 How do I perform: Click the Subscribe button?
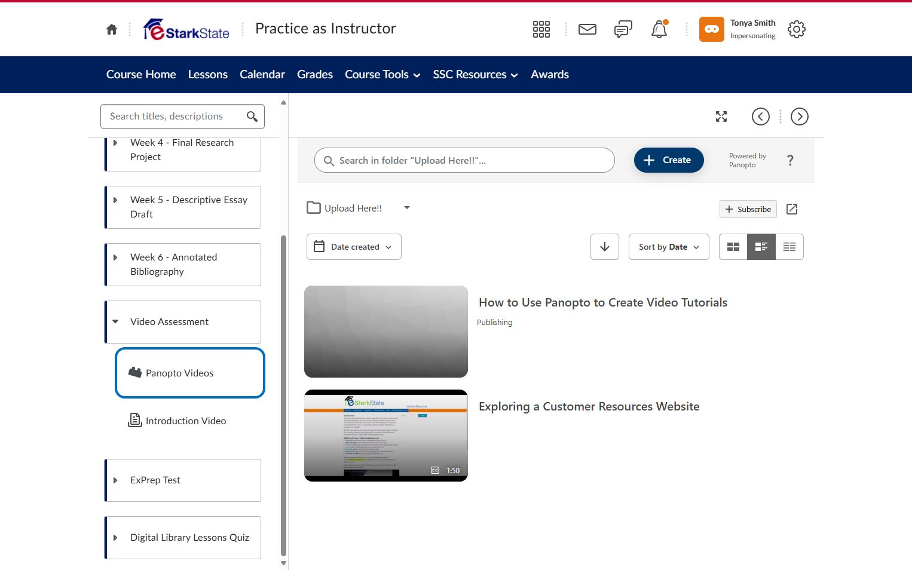[748, 209]
